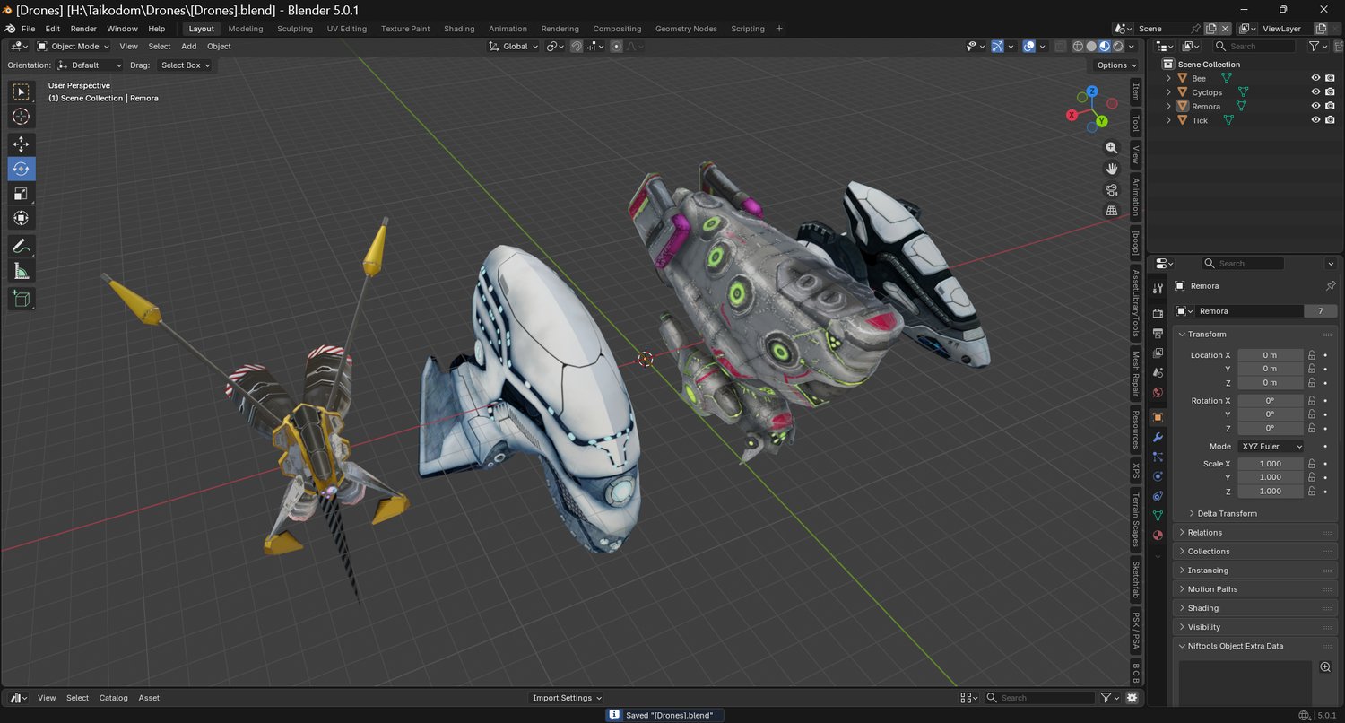Select the Scale tool

click(x=22, y=194)
